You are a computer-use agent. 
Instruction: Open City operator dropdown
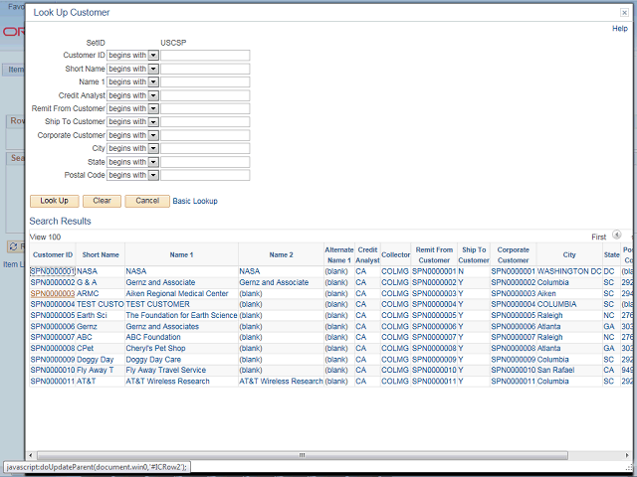pyautogui.click(x=153, y=148)
